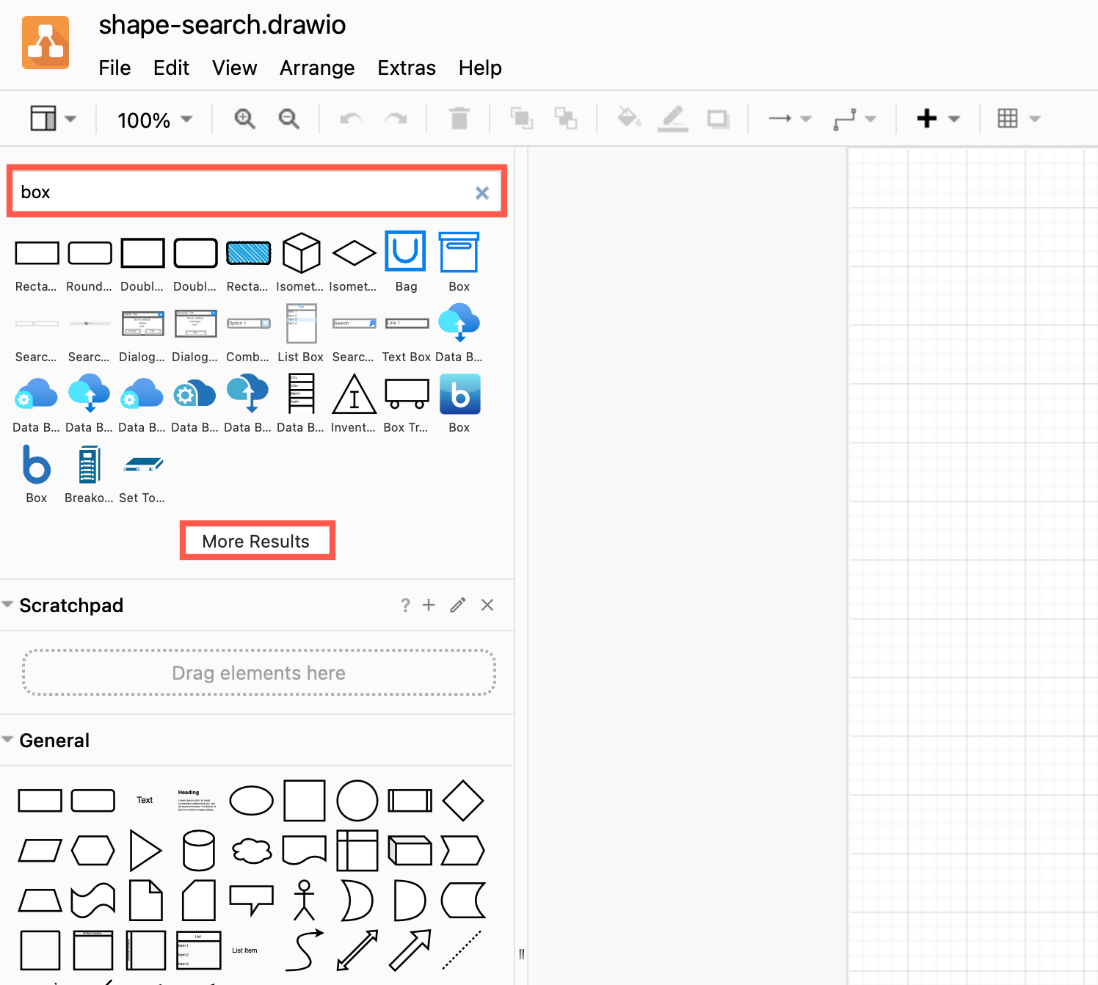Click the scratchpad edit pencil icon
This screenshot has height=985, width=1098.
tap(457, 605)
